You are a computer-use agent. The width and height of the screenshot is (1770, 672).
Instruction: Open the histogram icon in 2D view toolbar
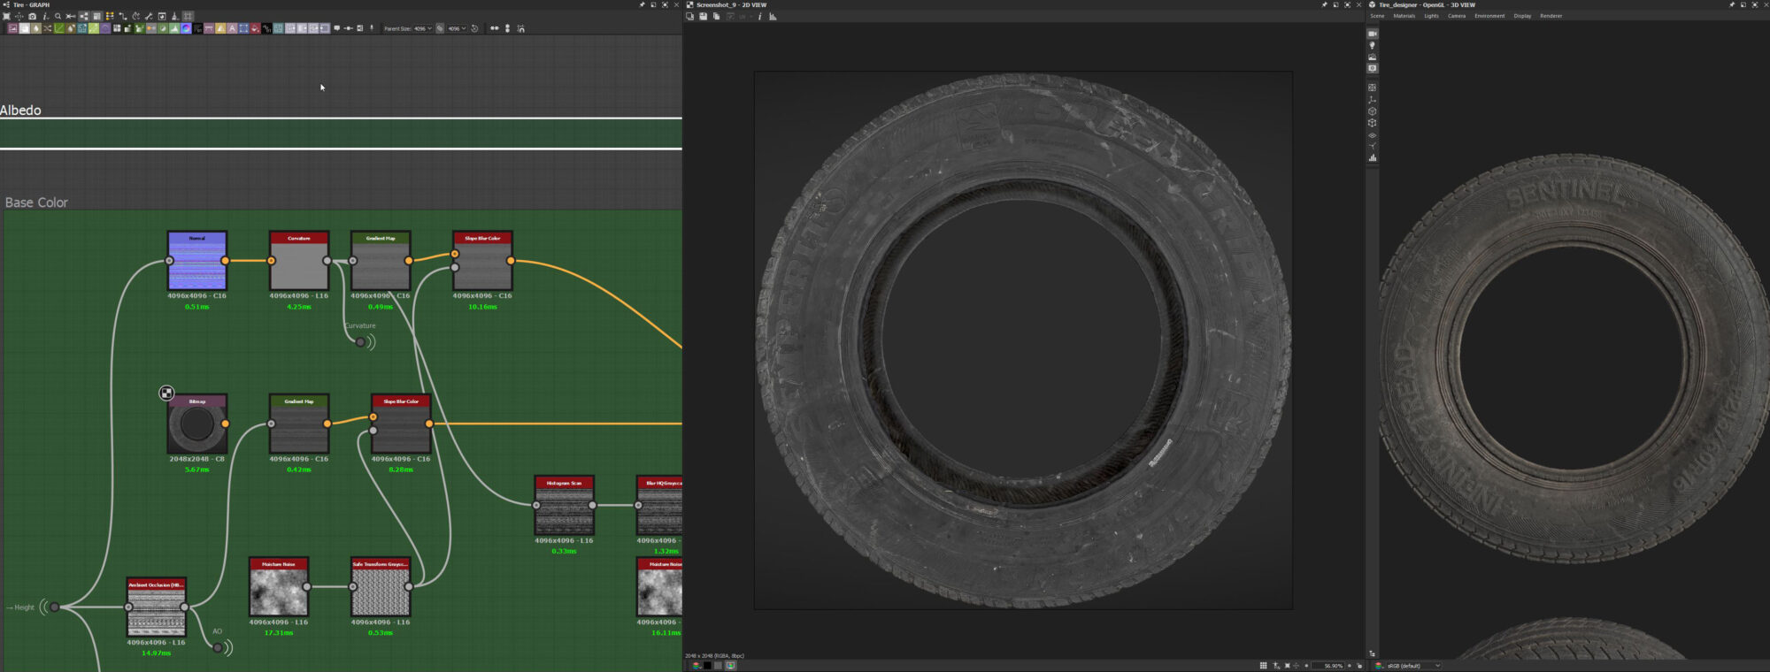pos(773,16)
